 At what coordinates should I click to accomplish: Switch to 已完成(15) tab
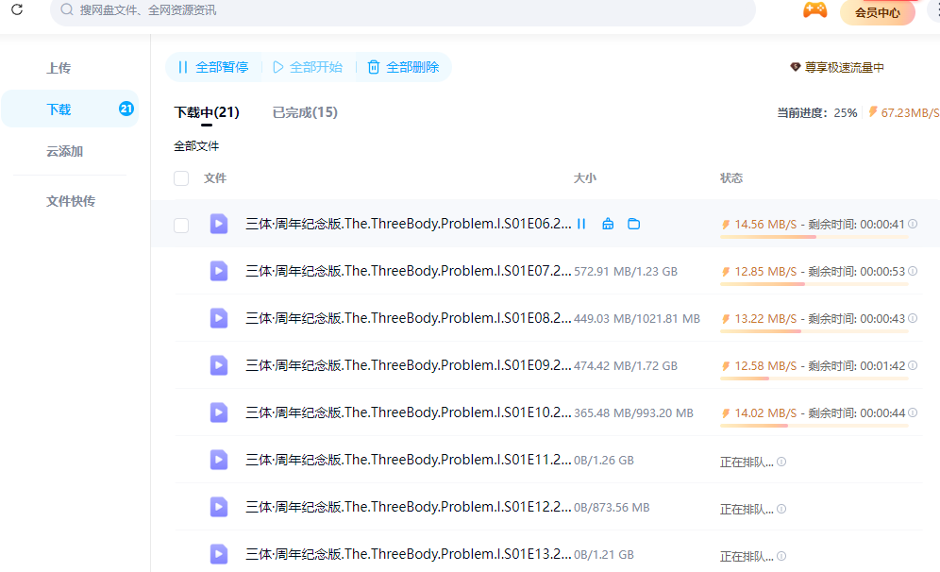point(305,112)
